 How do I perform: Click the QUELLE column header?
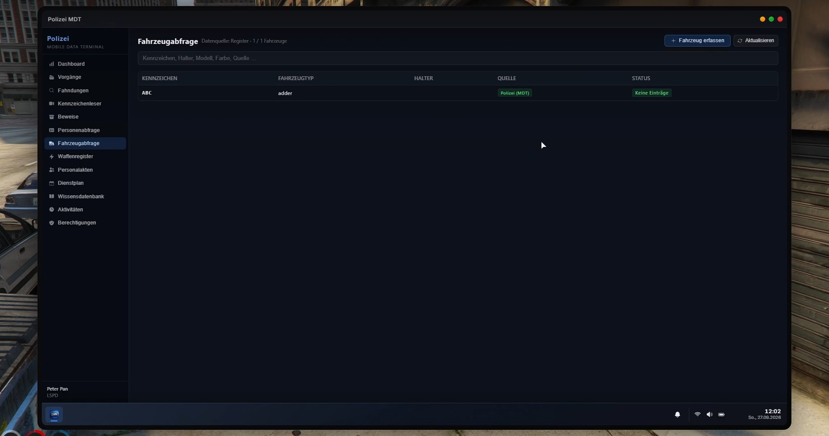pos(507,78)
